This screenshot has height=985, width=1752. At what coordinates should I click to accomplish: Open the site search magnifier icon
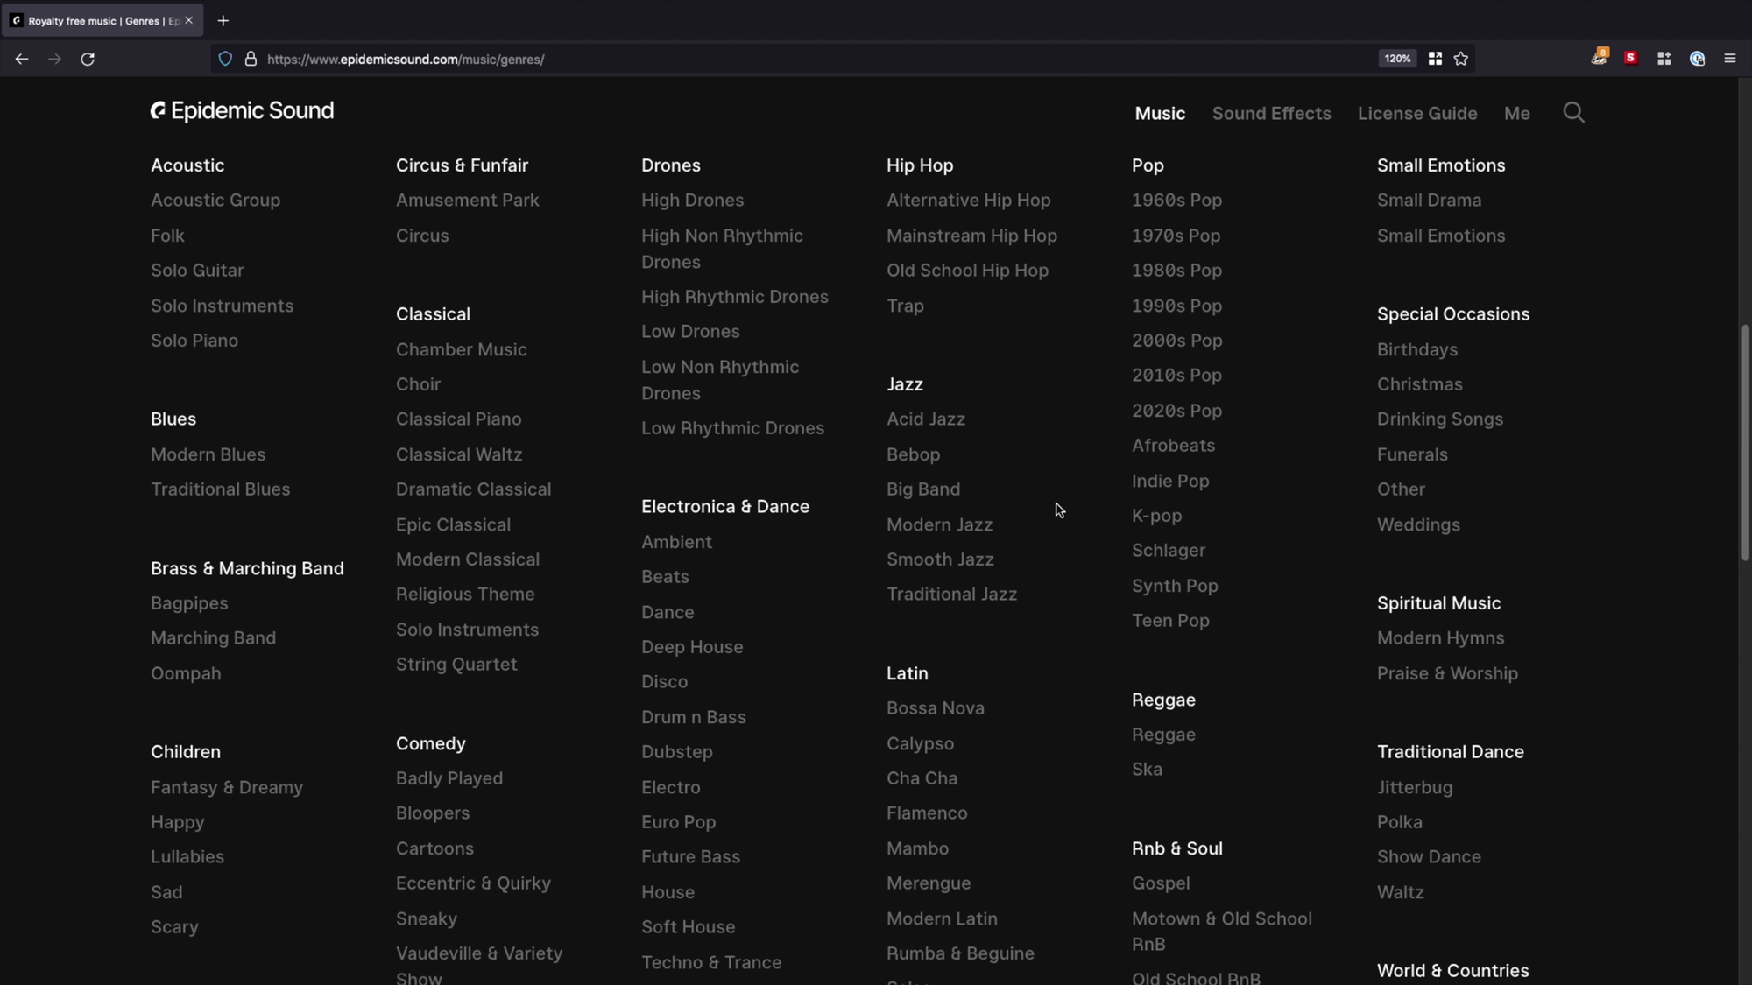[x=1573, y=113]
